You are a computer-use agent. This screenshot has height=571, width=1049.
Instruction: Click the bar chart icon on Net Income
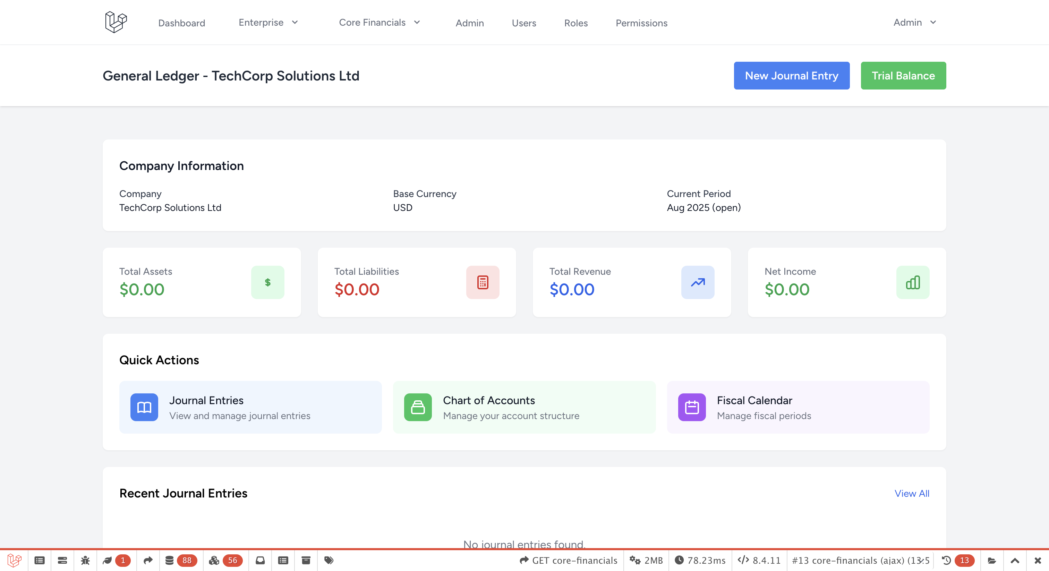913,282
